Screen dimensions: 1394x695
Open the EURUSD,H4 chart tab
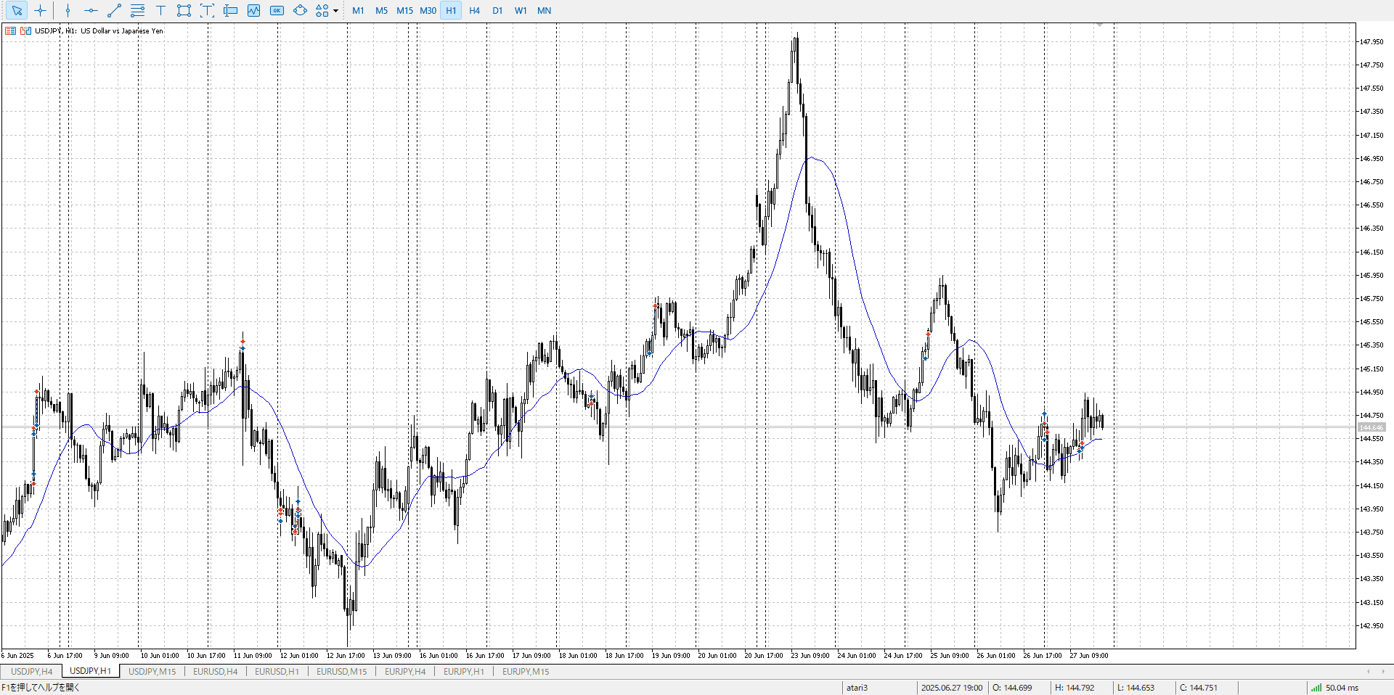tap(215, 672)
